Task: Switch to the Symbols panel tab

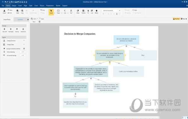Action: [x=20, y=20]
